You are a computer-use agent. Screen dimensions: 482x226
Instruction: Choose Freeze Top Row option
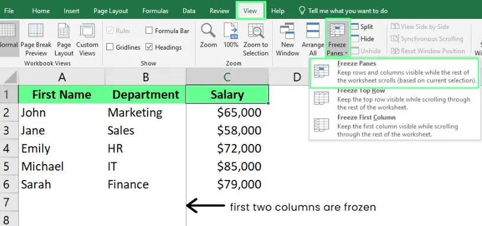[x=394, y=99]
